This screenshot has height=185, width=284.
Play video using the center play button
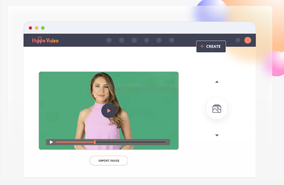pyautogui.click(x=108, y=111)
